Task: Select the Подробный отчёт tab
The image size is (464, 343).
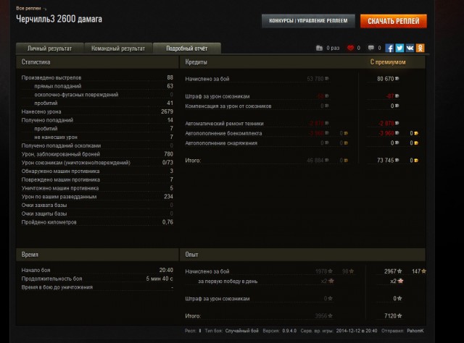Action: click(187, 48)
